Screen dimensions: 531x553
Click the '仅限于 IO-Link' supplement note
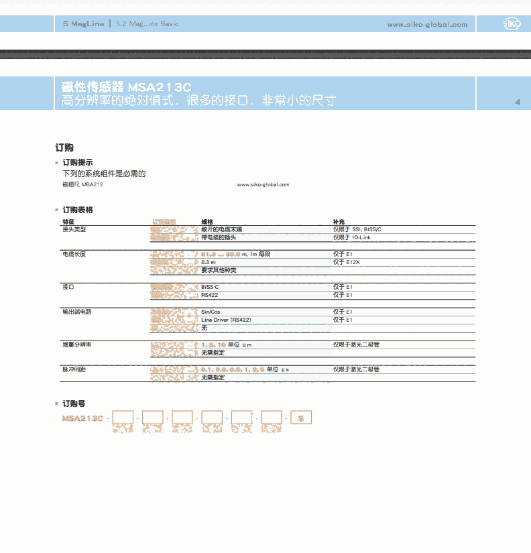[x=351, y=237]
